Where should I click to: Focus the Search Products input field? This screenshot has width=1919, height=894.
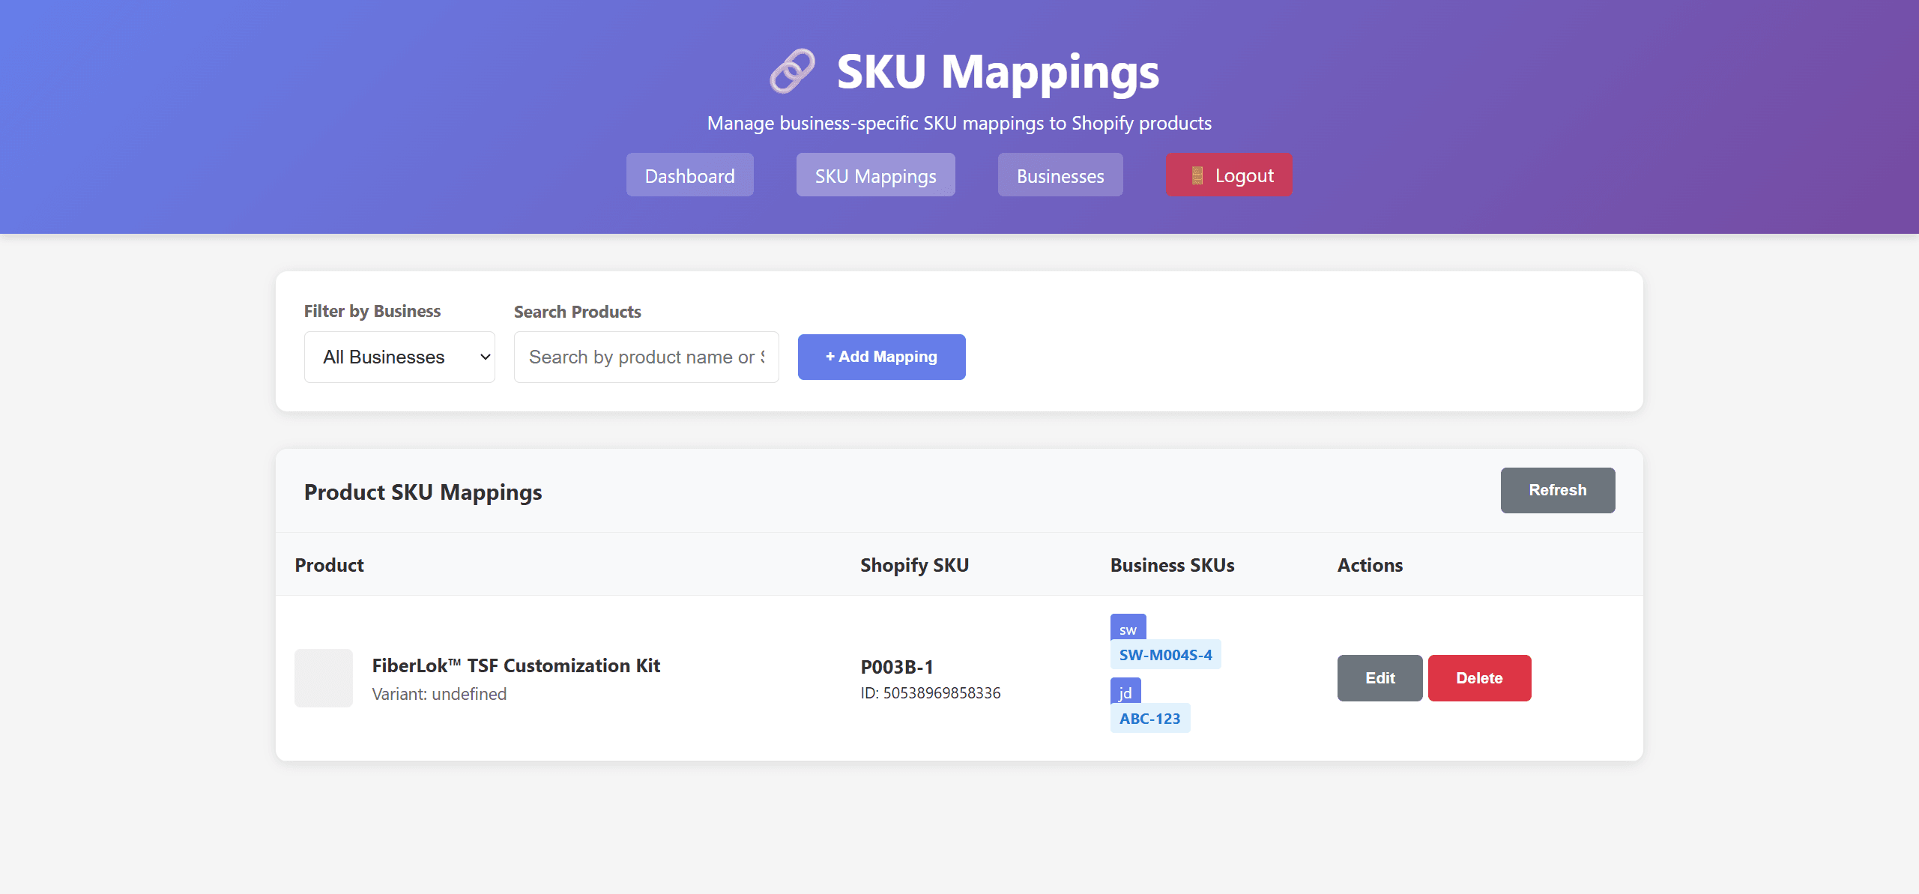(646, 357)
